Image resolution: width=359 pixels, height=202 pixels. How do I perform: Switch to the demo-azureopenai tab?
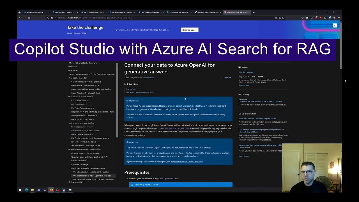122,12
